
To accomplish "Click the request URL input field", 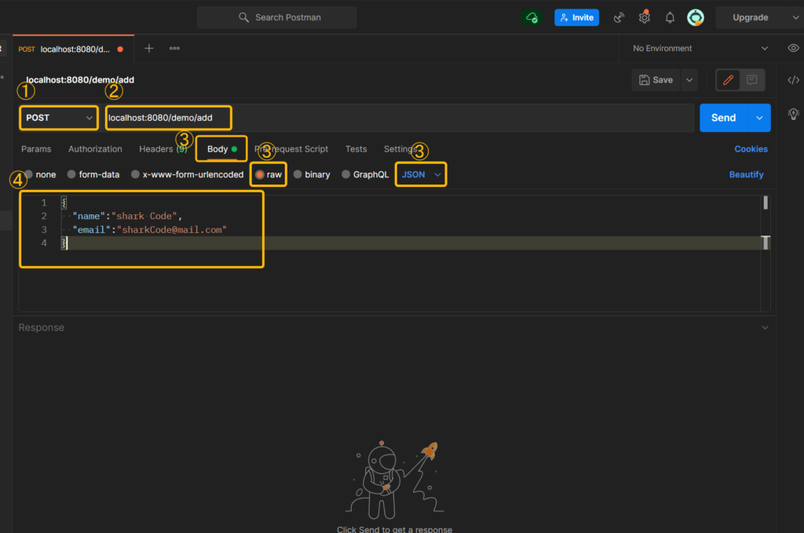I will 400,118.
